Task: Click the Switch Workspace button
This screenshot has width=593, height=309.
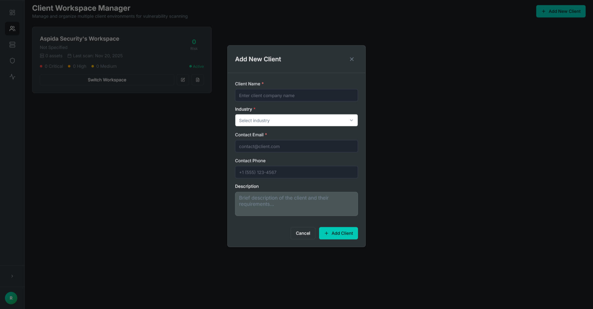Action: pyautogui.click(x=107, y=80)
